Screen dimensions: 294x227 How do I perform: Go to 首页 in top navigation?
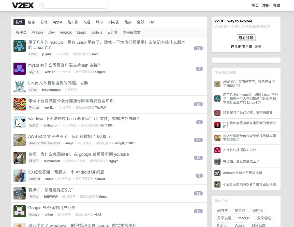point(255,5)
